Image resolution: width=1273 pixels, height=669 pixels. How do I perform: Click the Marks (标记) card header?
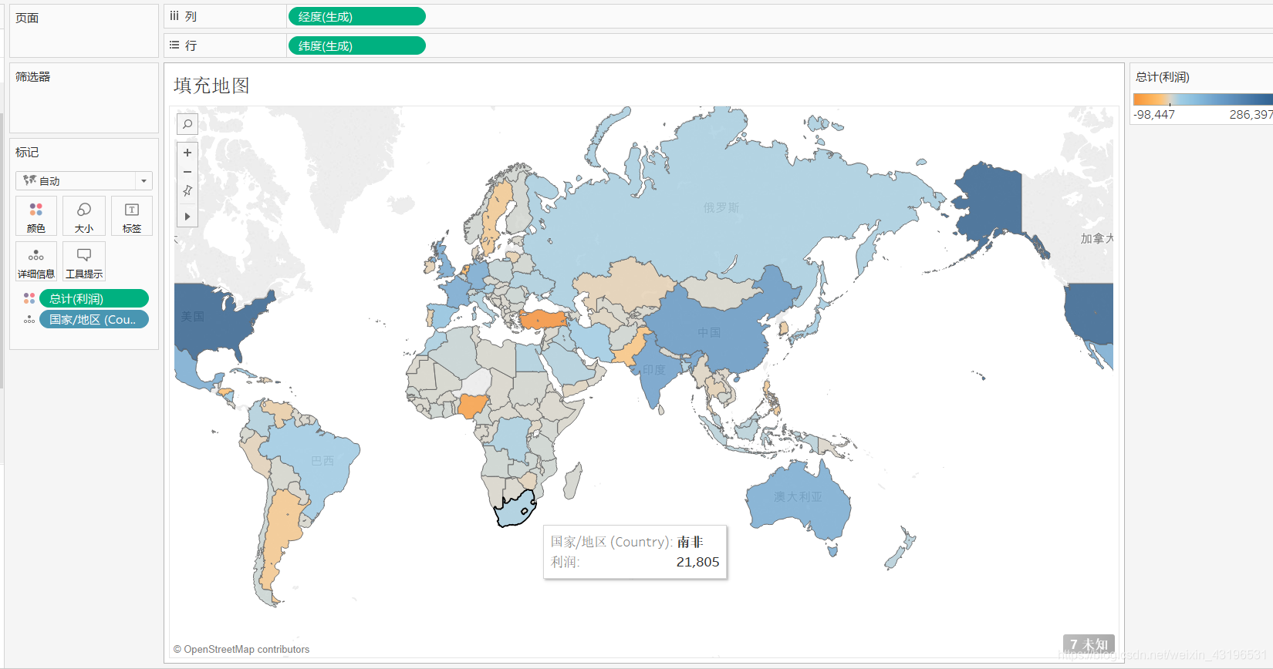click(x=27, y=153)
